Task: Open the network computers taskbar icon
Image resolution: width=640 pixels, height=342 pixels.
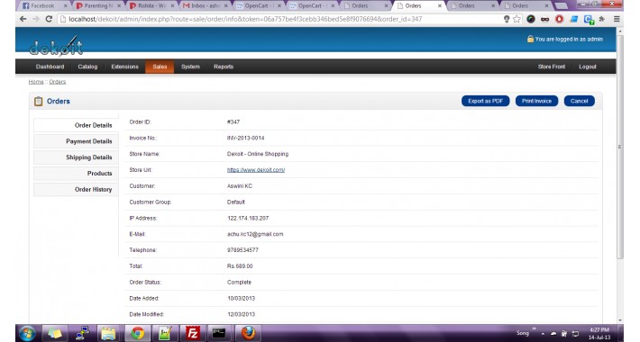Action: click(x=82, y=333)
